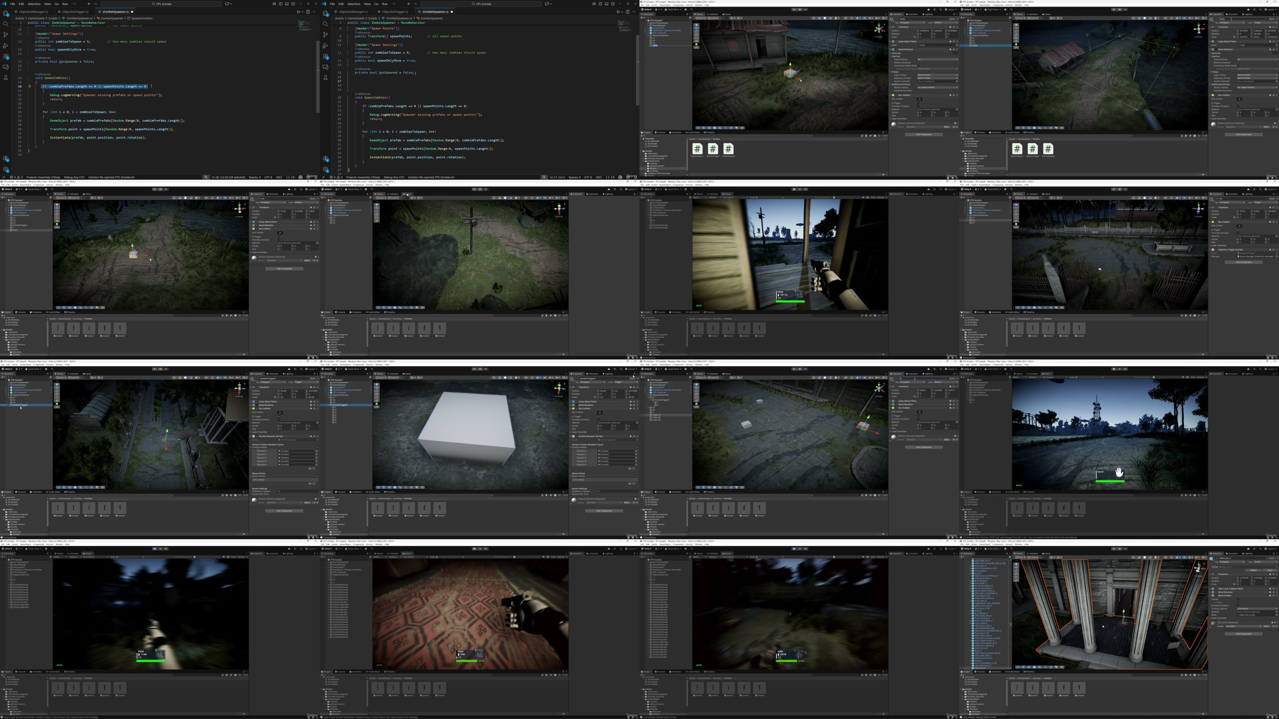Click Add Component under the Objective Trigger script

[x=1243, y=262]
